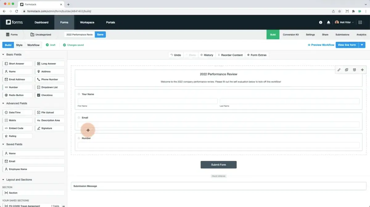Reload the browser page

coord(17,11)
